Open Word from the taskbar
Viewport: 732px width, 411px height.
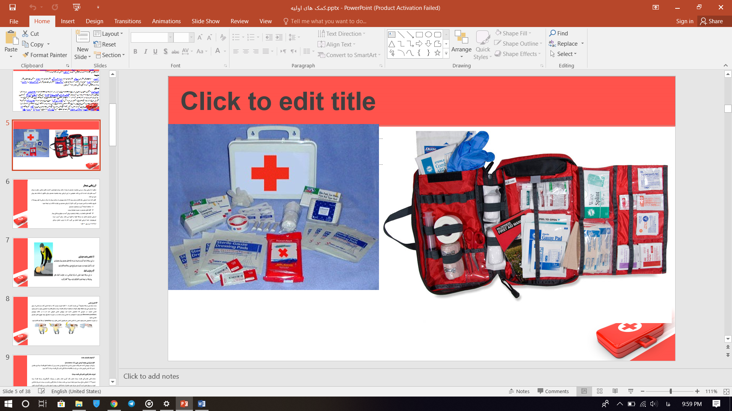202,404
